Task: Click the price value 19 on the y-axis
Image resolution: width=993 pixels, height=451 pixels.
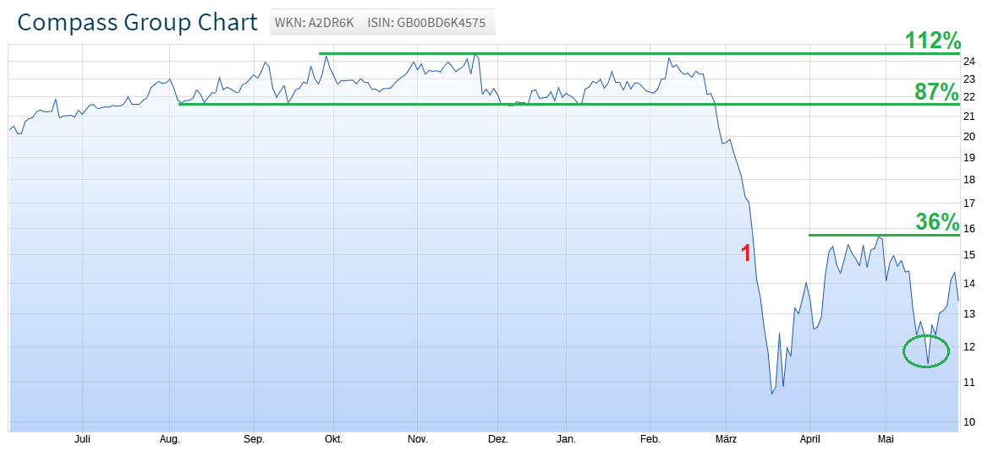Action: 969,158
